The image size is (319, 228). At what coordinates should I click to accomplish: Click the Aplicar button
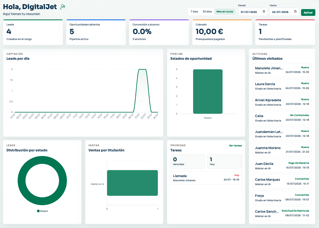tap(308, 12)
